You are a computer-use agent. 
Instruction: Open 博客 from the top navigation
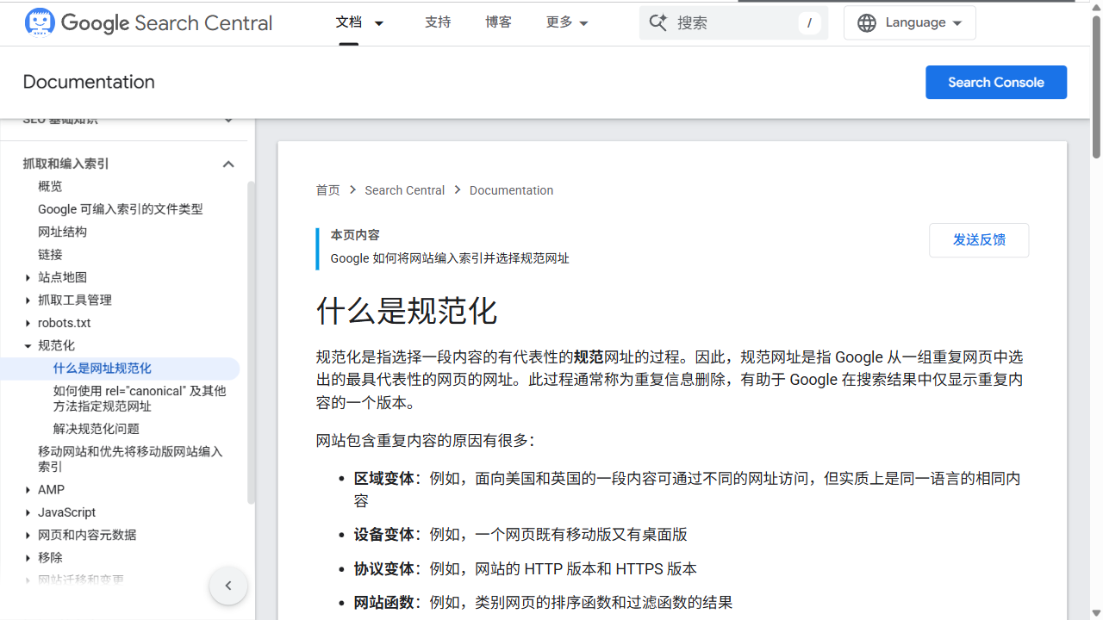(x=498, y=22)
